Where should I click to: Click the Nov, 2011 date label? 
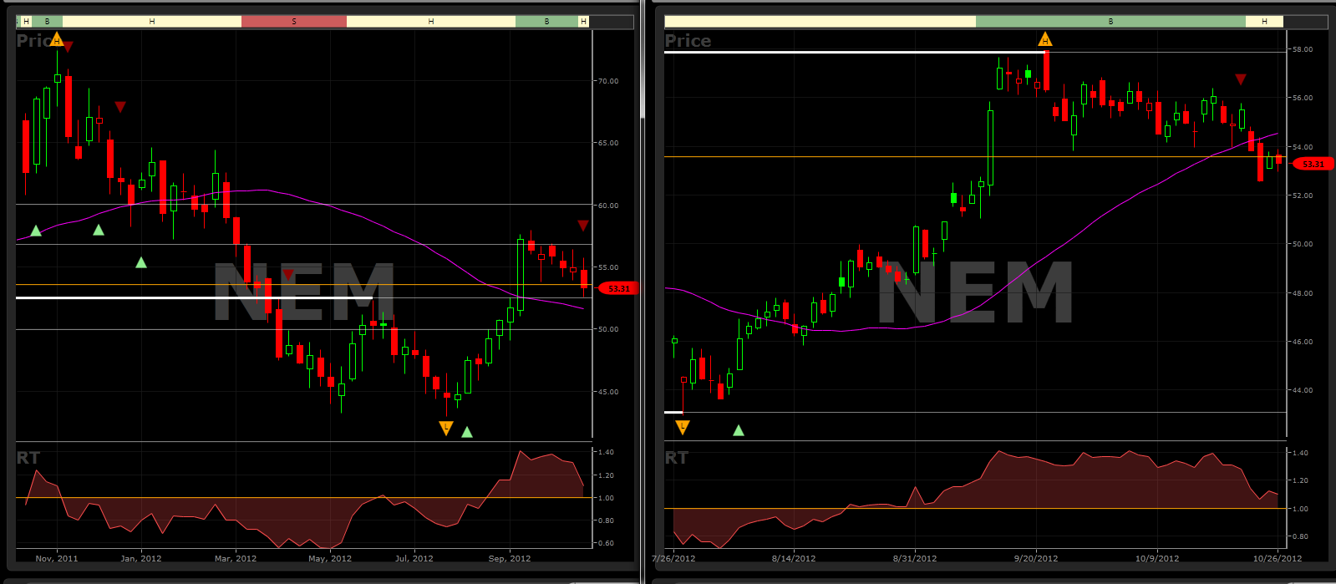tap(57, 558)
